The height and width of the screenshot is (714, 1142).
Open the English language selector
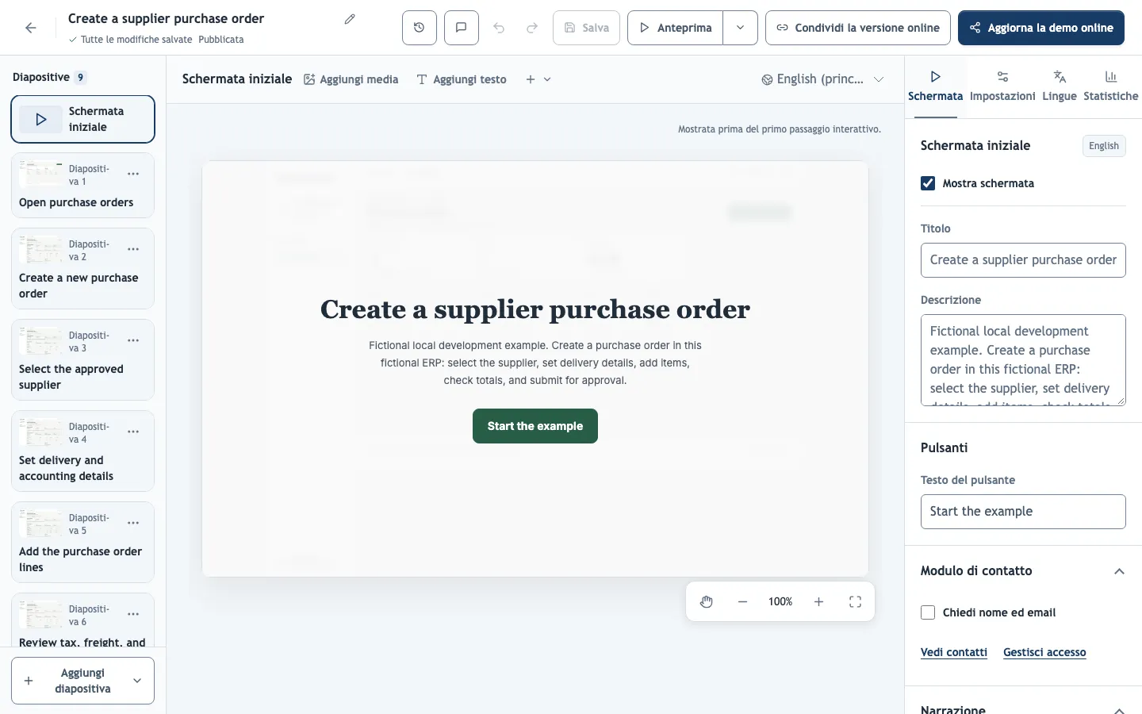click(822, 79)
